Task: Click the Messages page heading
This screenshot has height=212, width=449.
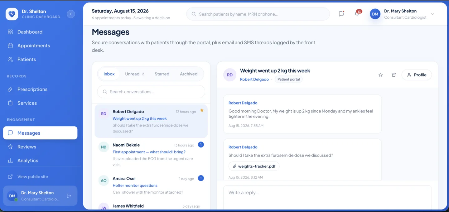Action: click(110, 32)
